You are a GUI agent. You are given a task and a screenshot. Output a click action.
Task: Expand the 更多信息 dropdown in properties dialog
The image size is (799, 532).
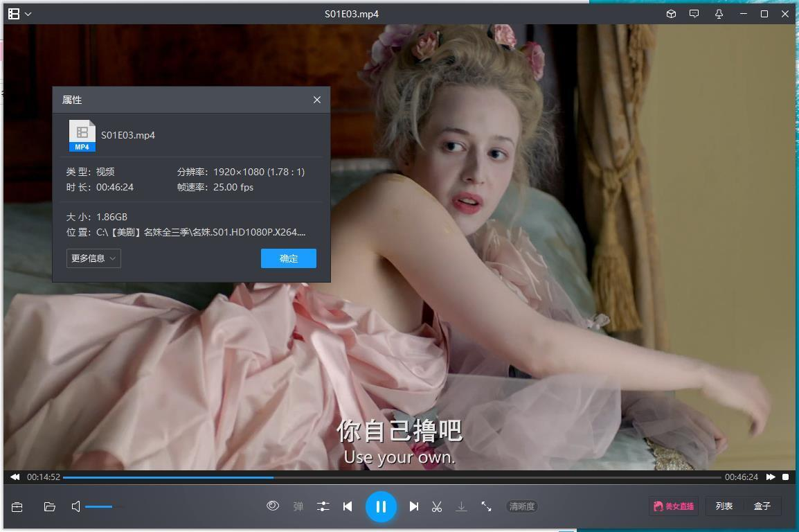(x=93, y=258)
